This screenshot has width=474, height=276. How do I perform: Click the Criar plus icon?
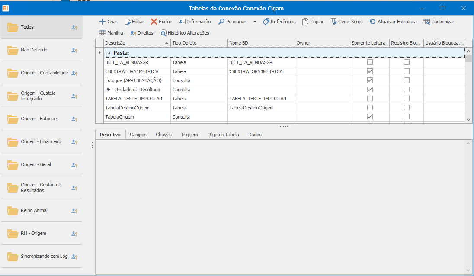[102, 22]
